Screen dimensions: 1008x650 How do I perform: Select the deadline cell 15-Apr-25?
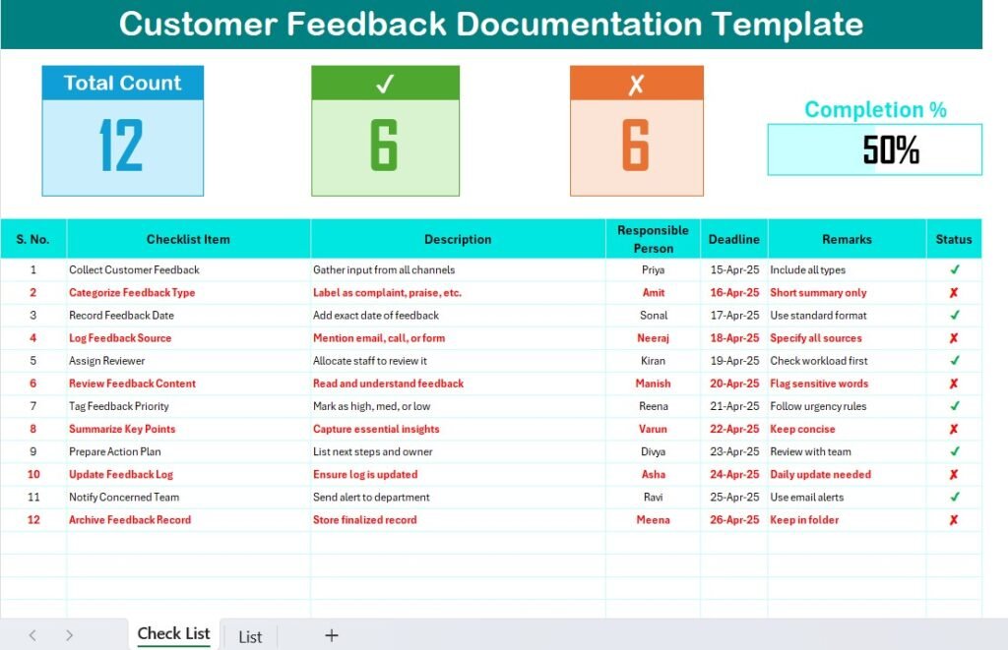click(734, 269)
